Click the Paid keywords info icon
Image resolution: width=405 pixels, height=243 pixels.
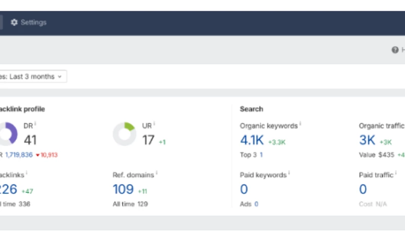click(x=289, y=173)
